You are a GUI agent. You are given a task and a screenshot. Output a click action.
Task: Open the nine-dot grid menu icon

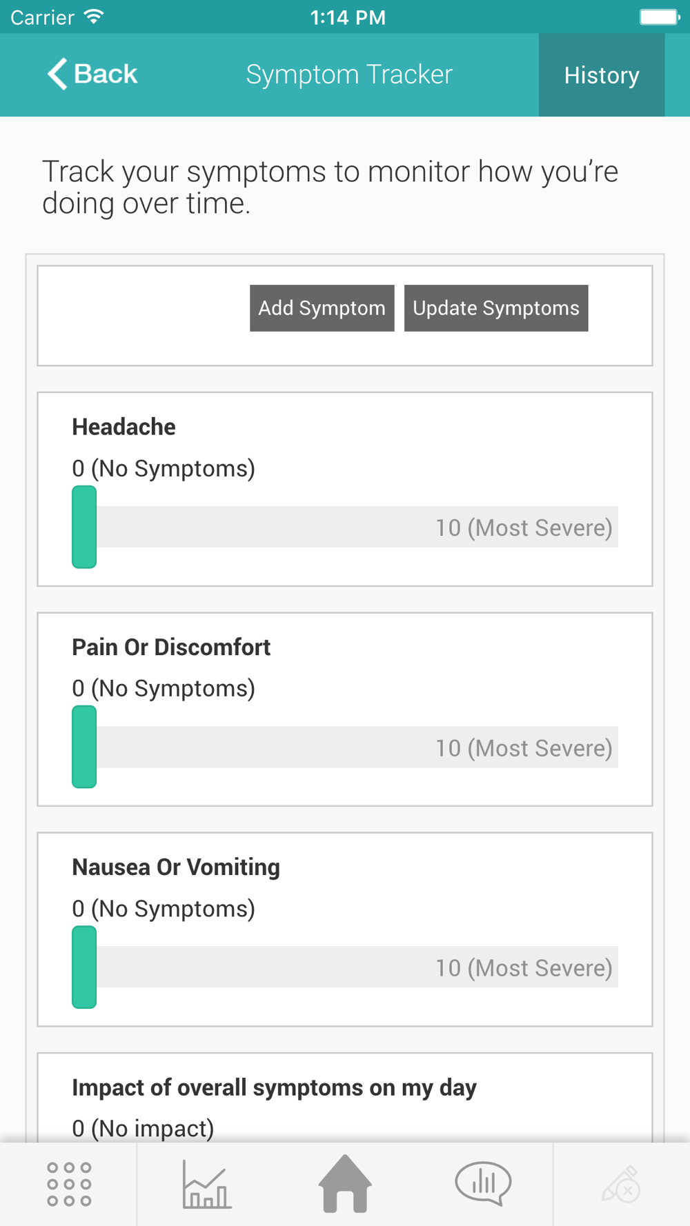(x=69, y=1184)
